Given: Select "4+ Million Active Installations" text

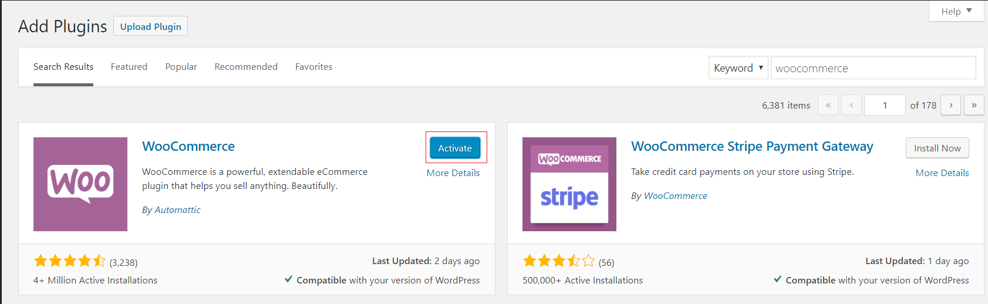Looking at the screenshot, I should (95, 281).
